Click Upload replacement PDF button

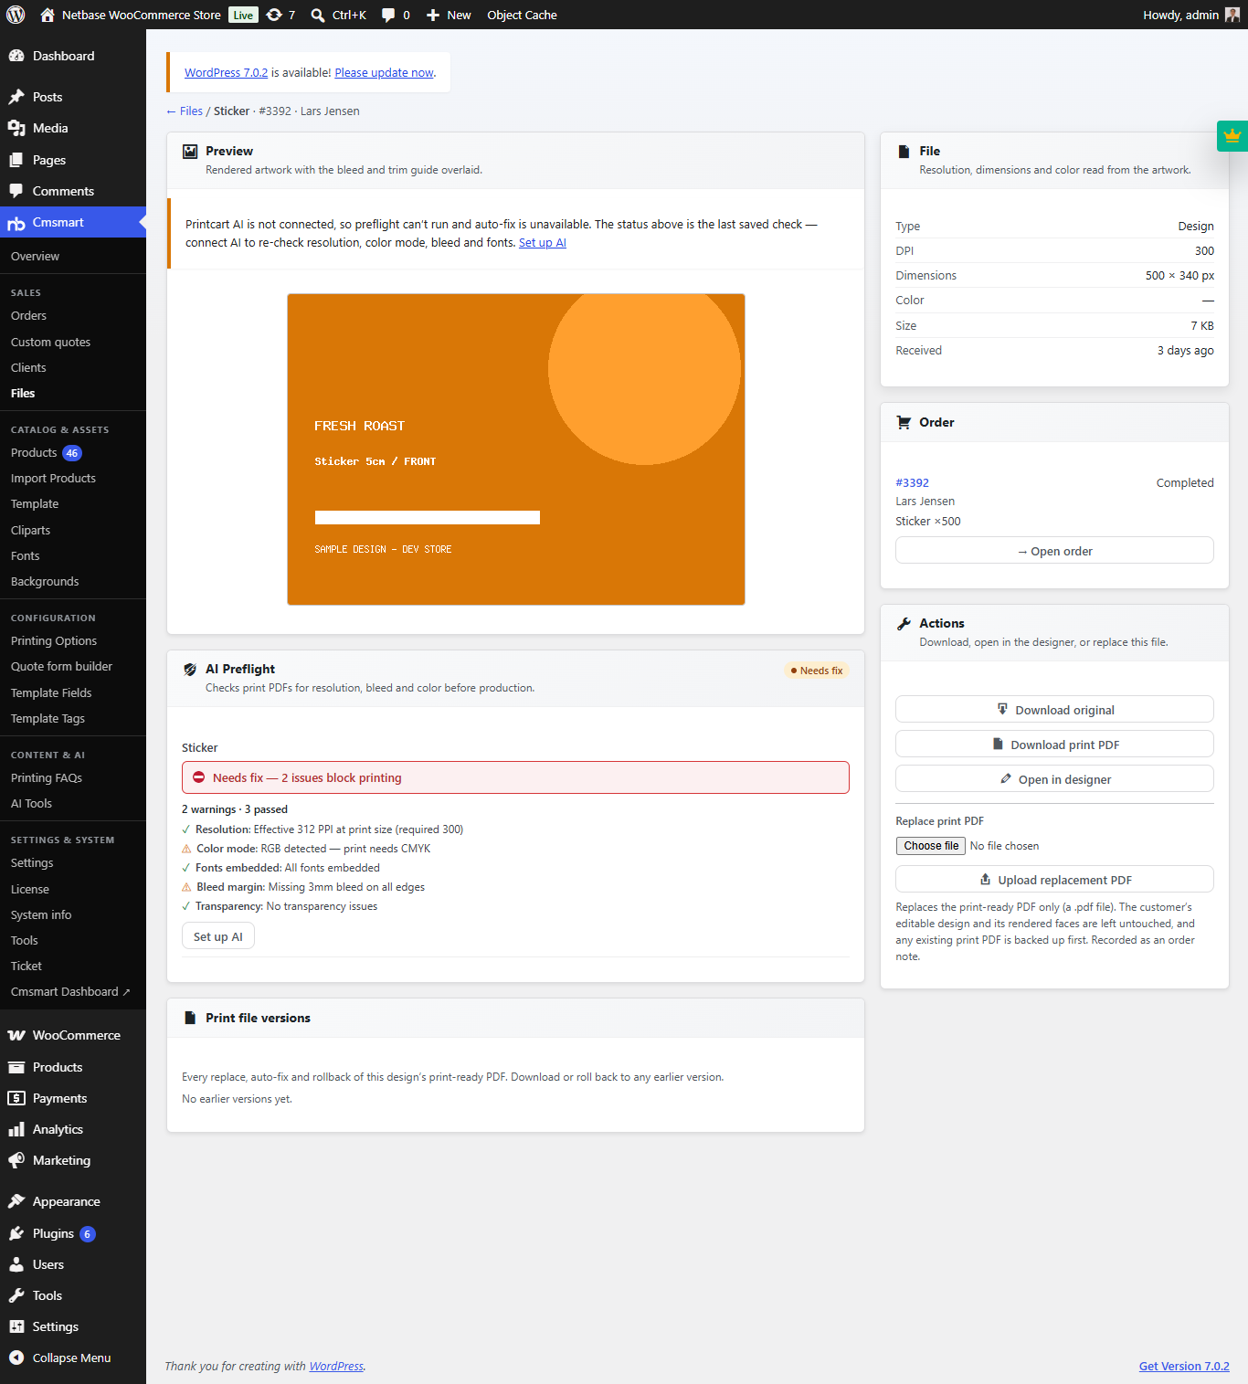[1054, 880]
